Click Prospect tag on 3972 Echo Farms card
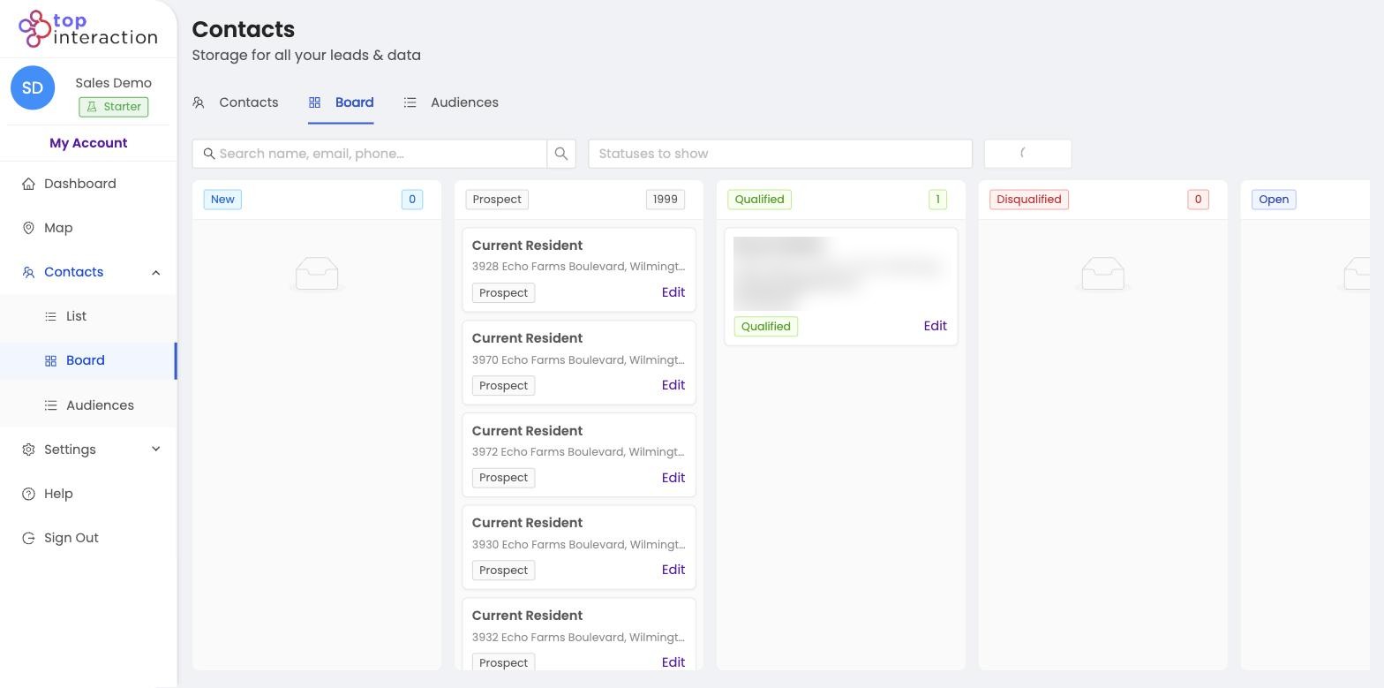The height and width of the screenshot is (688, 1384). [x=504, y=478]
